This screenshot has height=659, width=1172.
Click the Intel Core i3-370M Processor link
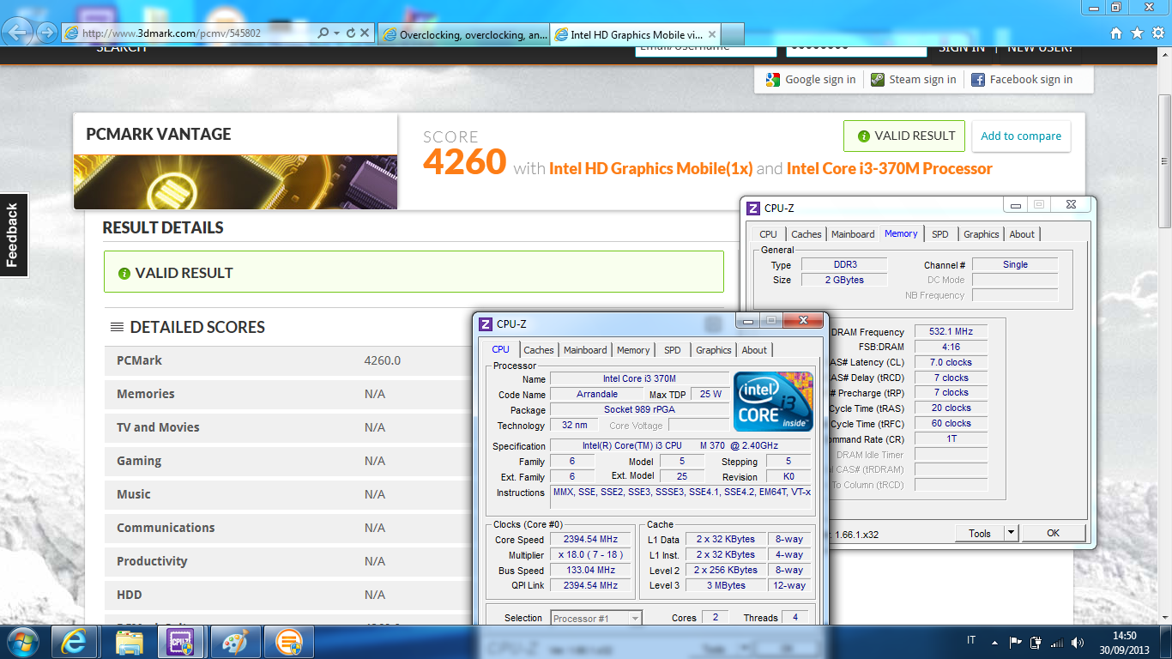pyautogui.click(x=890, y=169)
